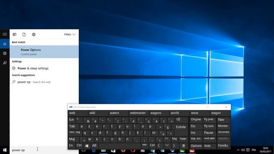This screenshot has height=154, width=274.
Task: Tap the Ins key on keyboard
Action: pos(196,133)
